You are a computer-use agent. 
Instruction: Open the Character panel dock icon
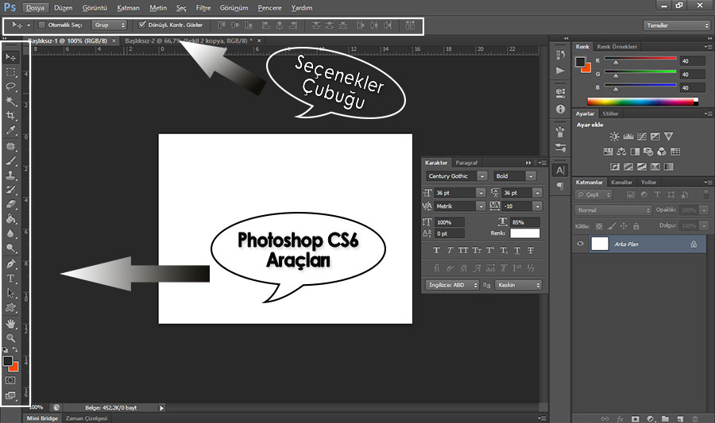(x=560, y=171)
